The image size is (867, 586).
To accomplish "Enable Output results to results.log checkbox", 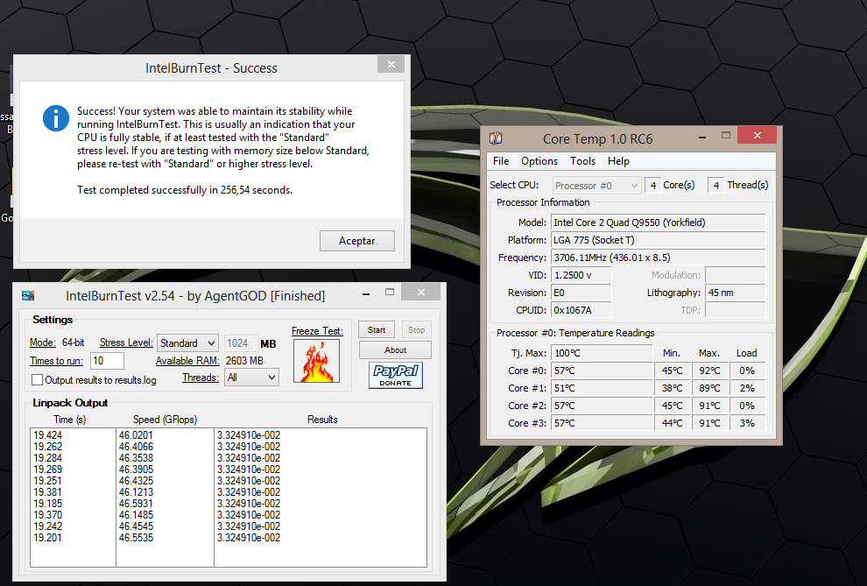I will tap(37, 380).
